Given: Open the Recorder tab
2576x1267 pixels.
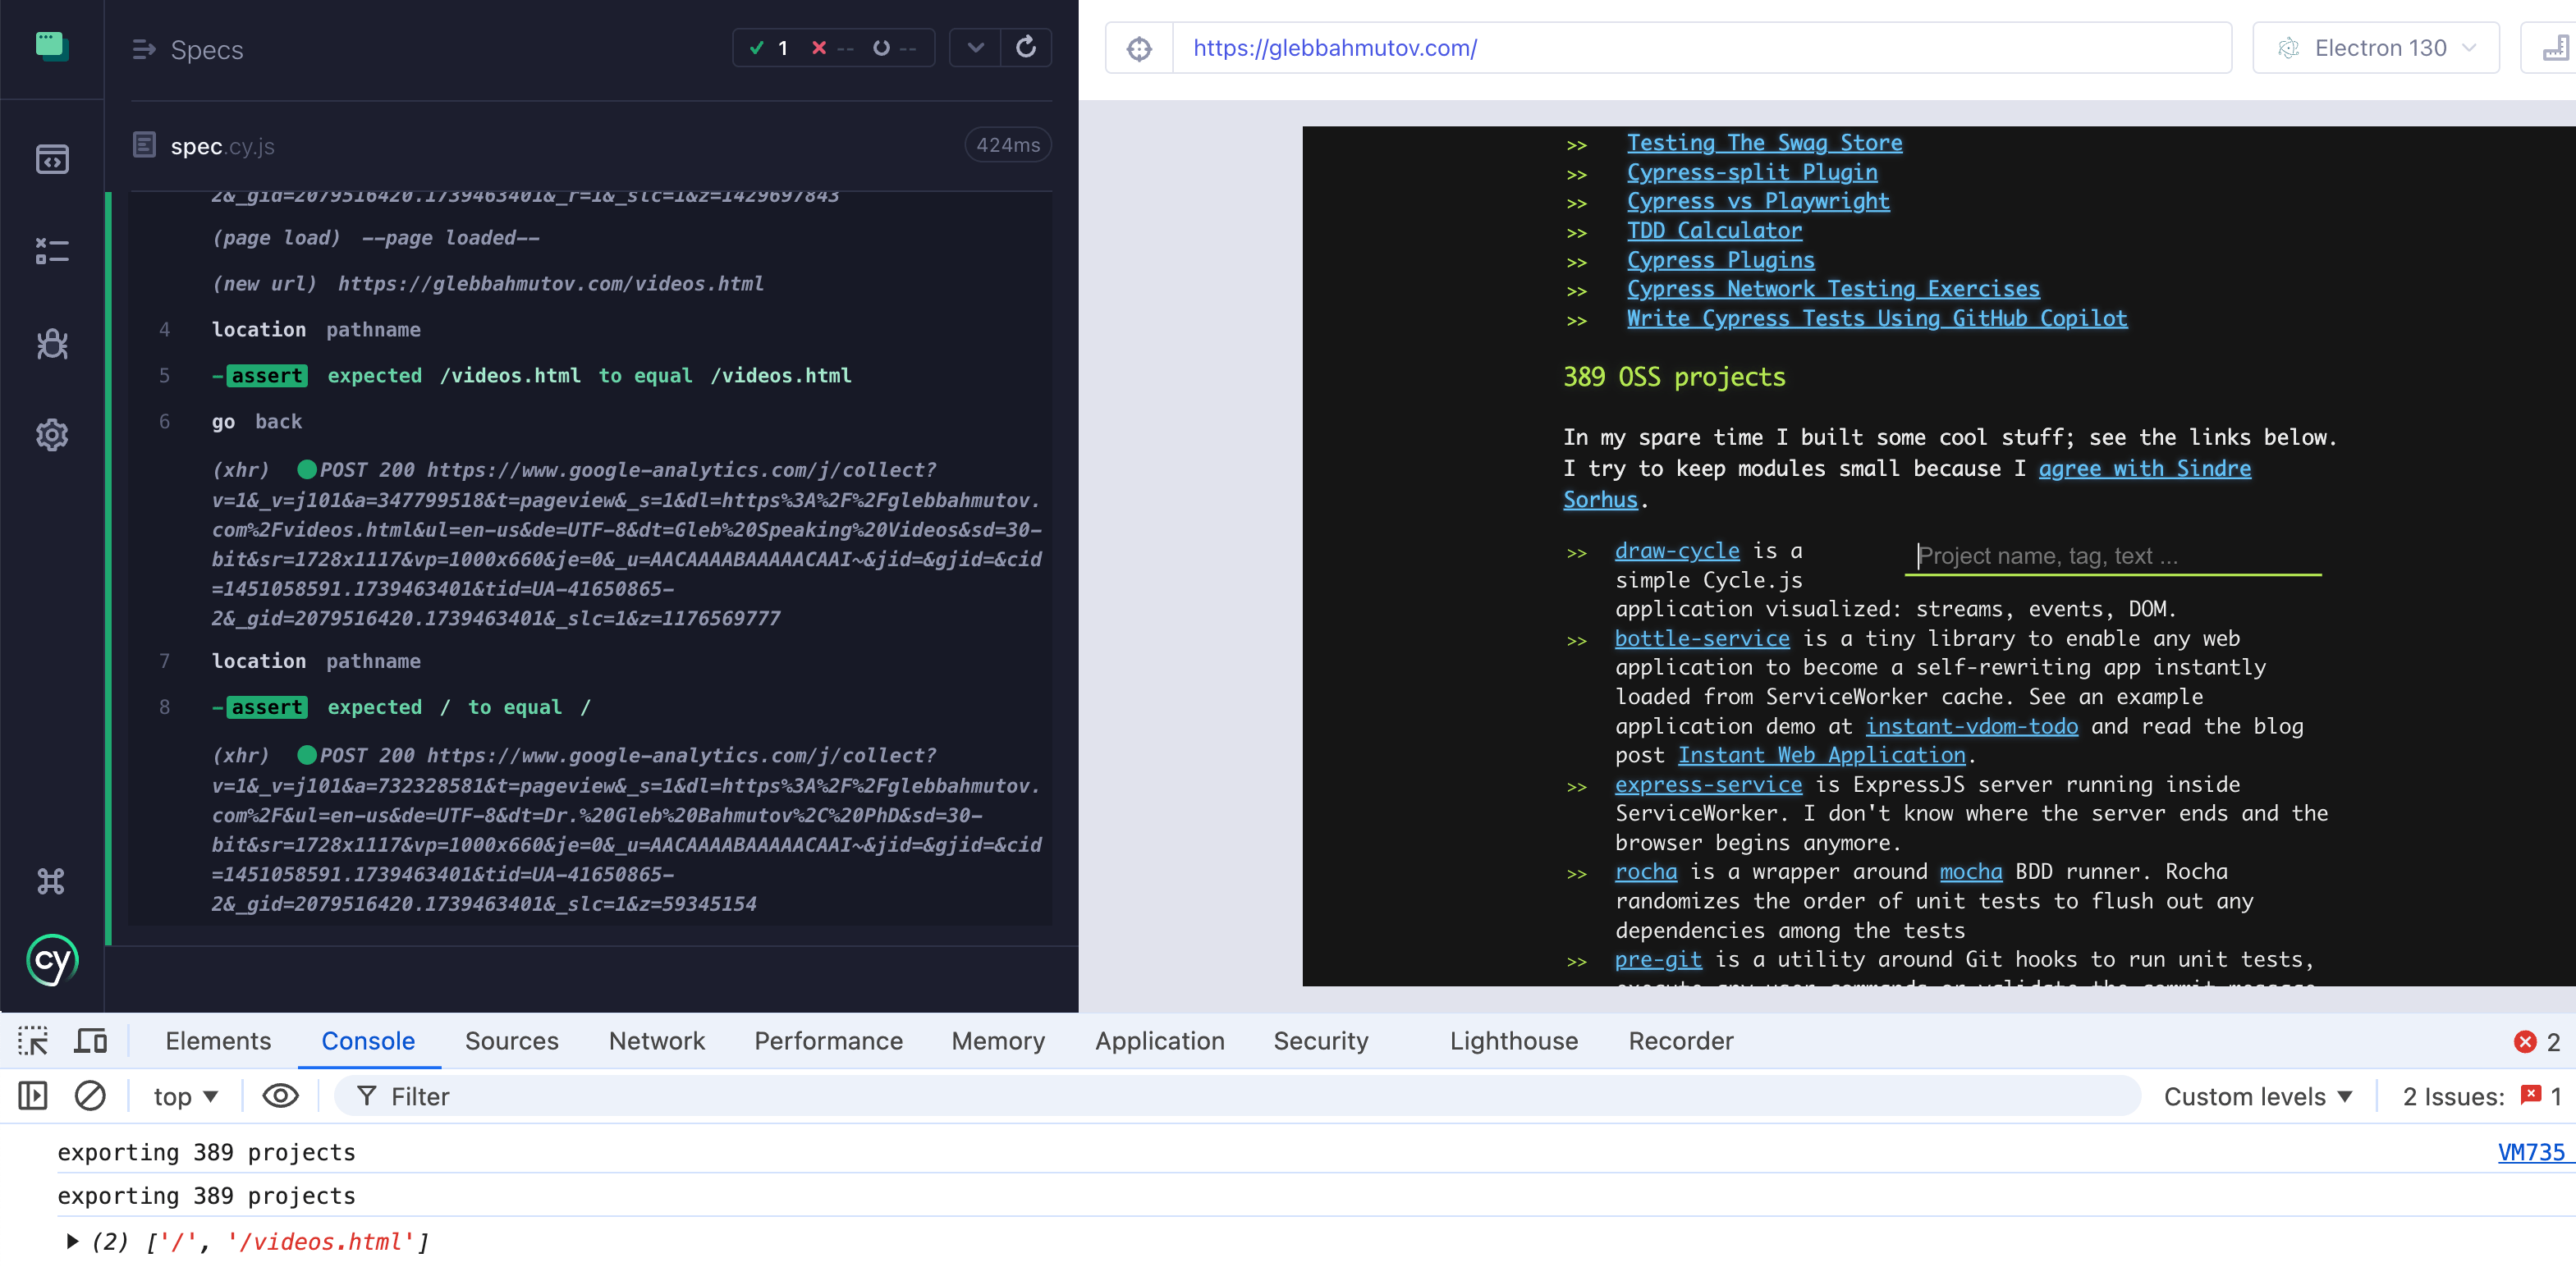Looking at the screenshot, I should click(x=1680, y=1041).
